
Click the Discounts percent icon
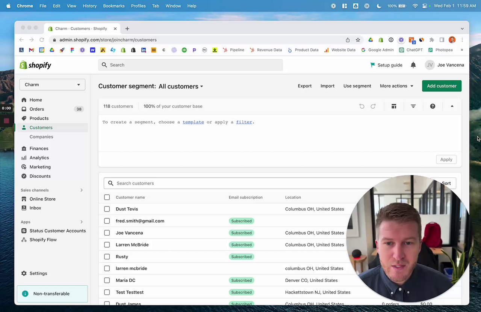point(24,176)
